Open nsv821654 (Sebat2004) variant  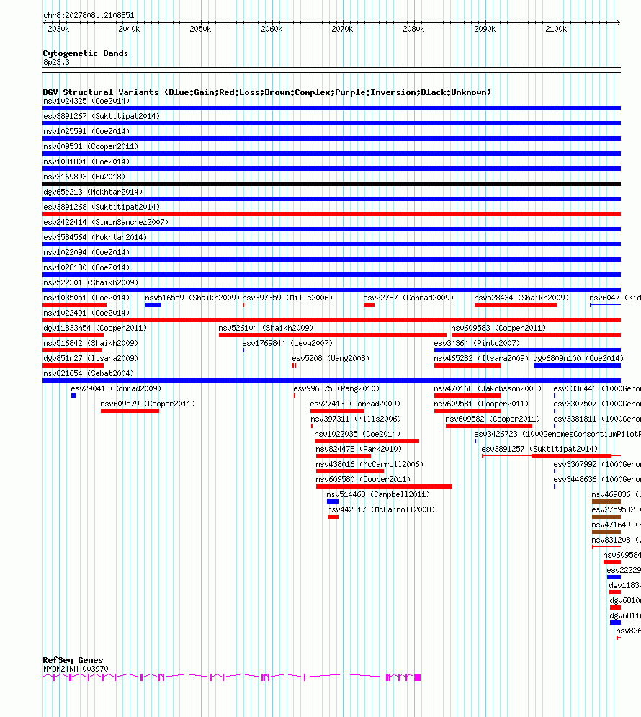pyautogui.click(x=332, y=380)
